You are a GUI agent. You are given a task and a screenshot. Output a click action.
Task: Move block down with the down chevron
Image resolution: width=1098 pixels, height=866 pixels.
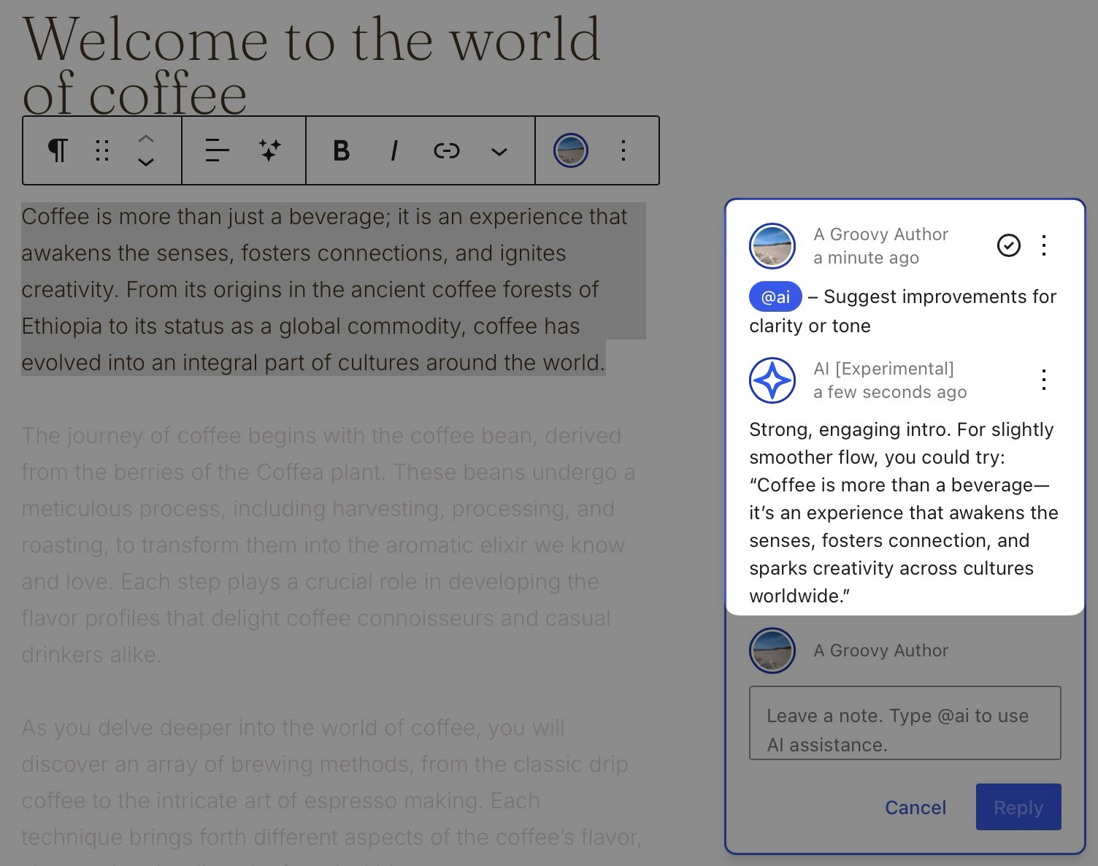pos(146,163)
